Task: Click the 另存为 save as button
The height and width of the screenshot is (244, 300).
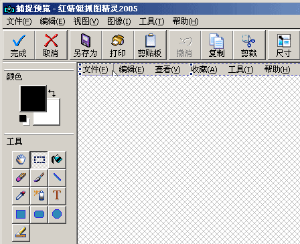Action: coord(86,45)
